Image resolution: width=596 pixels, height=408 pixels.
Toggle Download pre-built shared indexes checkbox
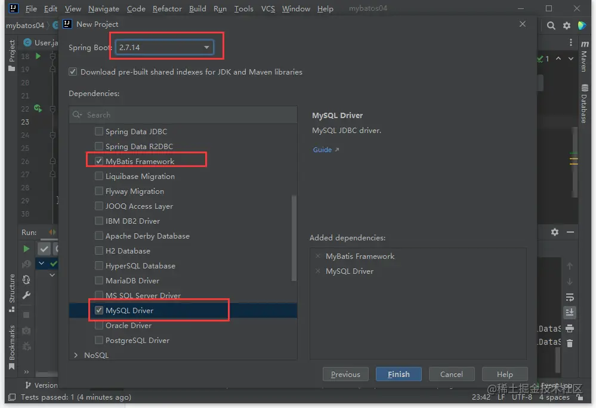(x=73, y=72)
